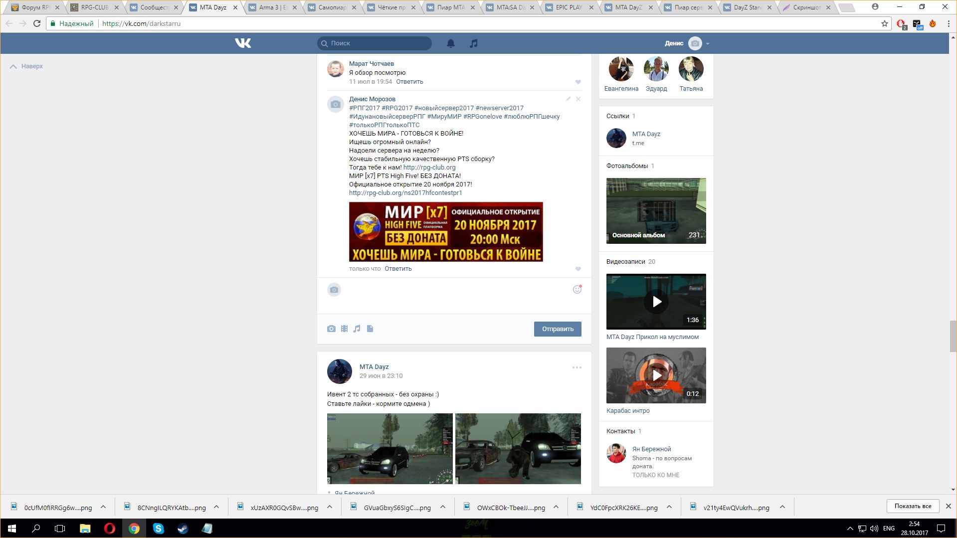Viewport: 957px width, 538px height.
Task: Open the notifications bell
Action: pos(450,43)
